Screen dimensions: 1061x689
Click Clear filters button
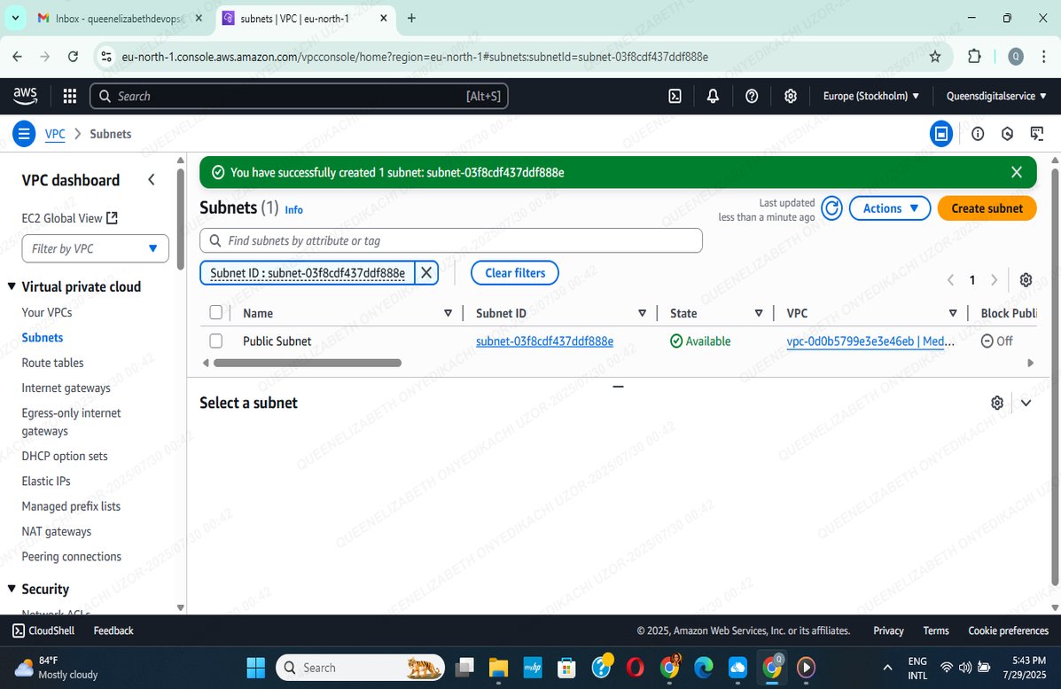click(515, 273)
